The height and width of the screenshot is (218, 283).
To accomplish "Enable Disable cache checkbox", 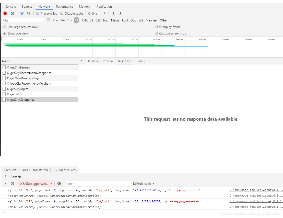I will pyautogui.click(x=62, y=13).
